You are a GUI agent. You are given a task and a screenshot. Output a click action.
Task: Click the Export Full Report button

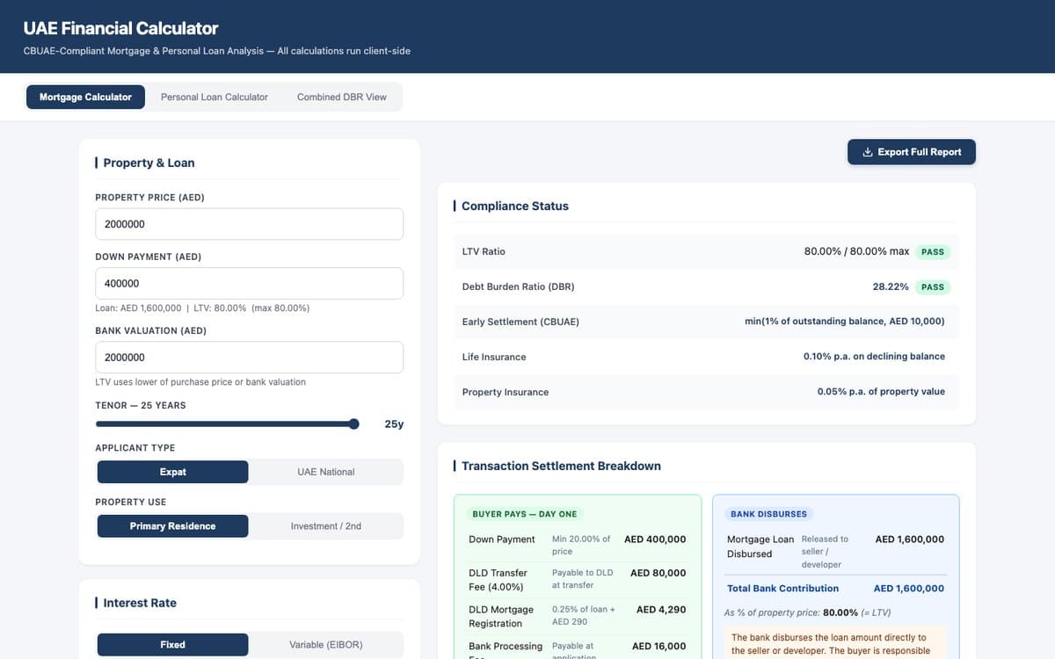click(x=912, y=152)
